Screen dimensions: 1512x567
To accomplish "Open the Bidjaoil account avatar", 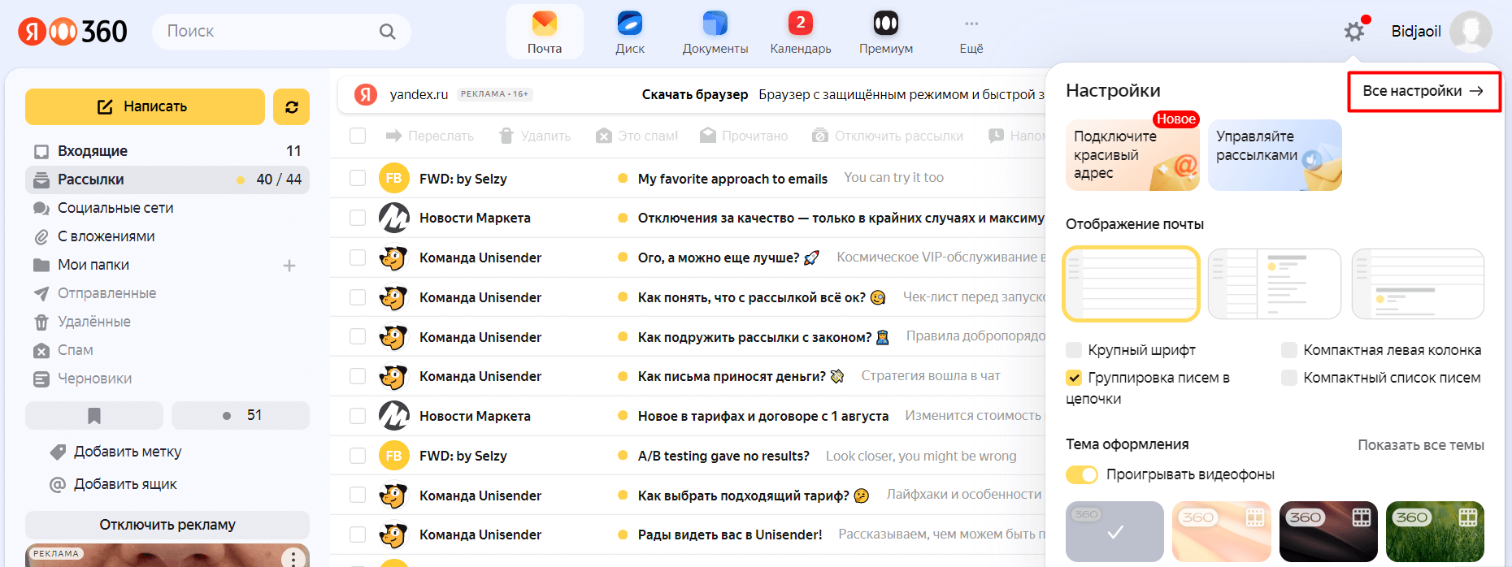I will (1471, 32).
